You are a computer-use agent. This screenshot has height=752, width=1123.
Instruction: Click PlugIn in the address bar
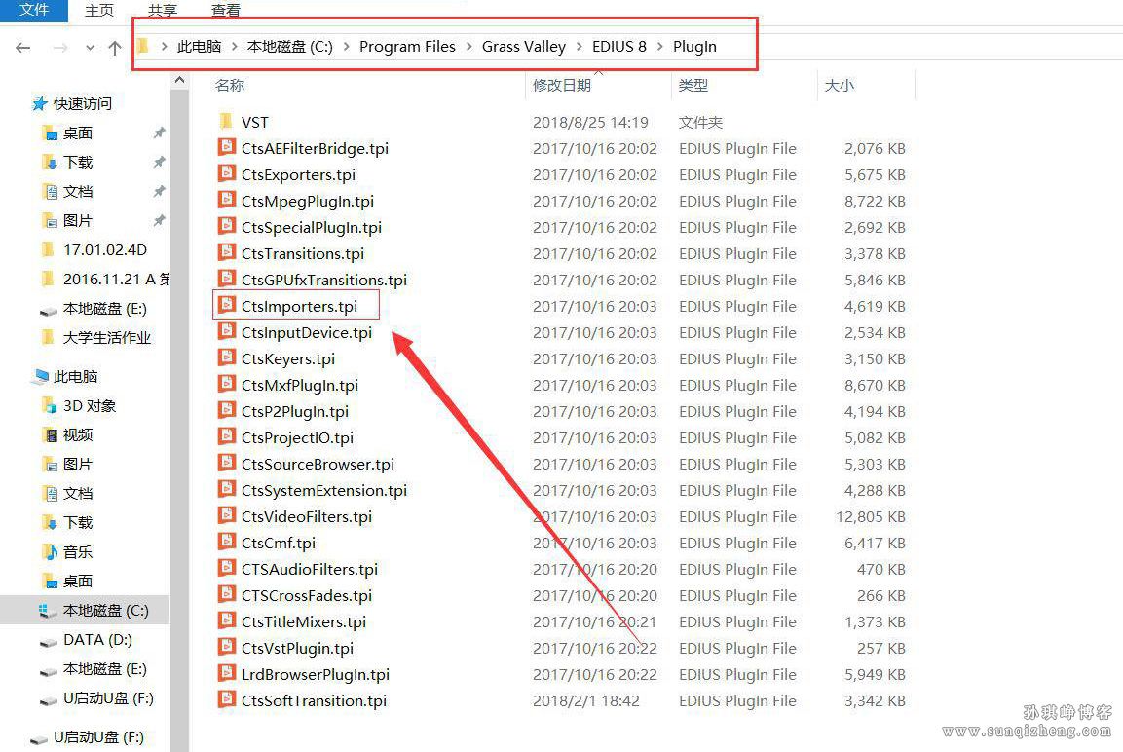click(x=694, y=47)
